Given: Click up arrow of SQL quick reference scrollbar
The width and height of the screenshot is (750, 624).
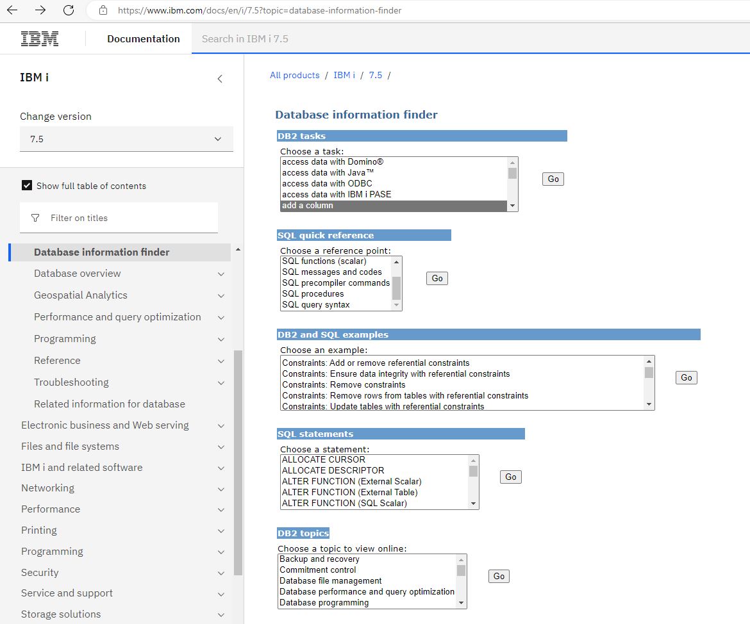Looking at the screenshot, I should tap(396, 261).
